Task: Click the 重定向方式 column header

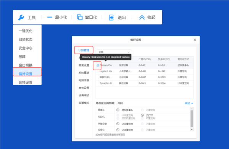Action: click(183, 59)
